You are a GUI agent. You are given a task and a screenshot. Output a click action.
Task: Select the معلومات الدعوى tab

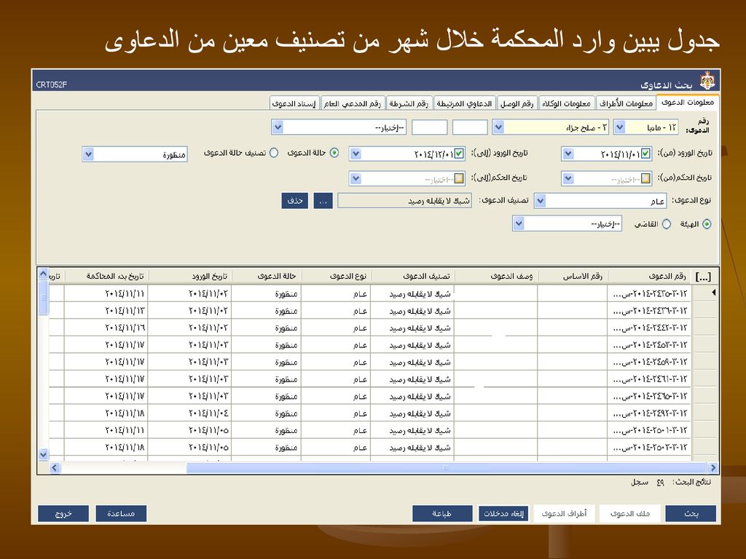click(687, 103)
